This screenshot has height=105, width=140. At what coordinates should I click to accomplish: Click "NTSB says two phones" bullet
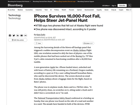pos(68,25)
